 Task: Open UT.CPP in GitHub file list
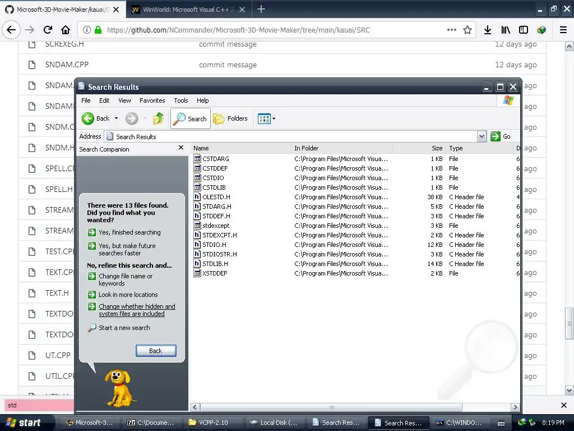[x=58, y=355]
